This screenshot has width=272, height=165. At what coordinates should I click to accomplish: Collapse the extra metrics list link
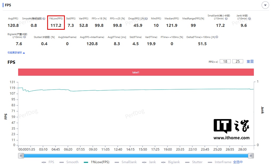click(x=16, y=53)
